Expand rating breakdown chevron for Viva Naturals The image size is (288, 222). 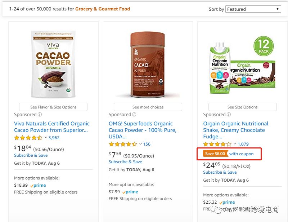46,138
